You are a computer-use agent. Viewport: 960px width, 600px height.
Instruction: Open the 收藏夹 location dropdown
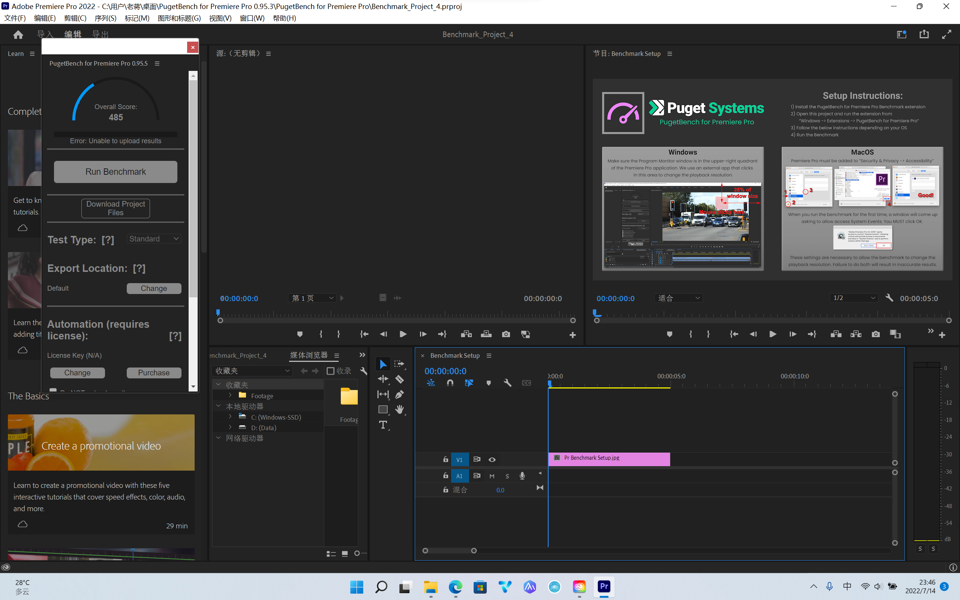tap(252, 371)
